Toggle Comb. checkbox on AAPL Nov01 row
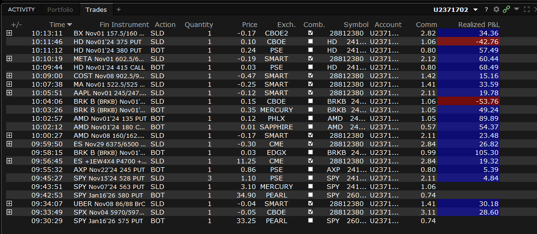The width and height of the screenshot is (537, 234). point(311,92)
